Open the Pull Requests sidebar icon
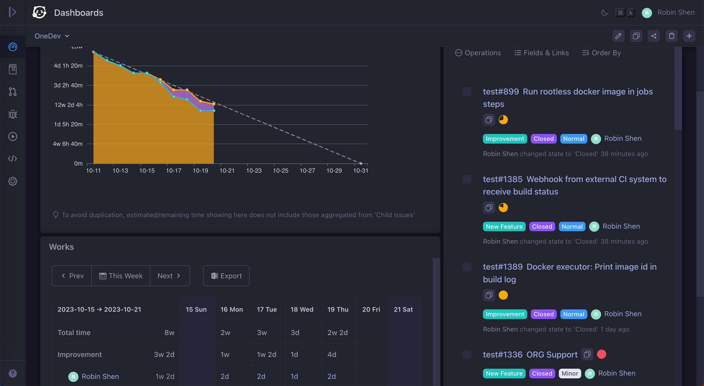Viewport: 704px width, 386px height. coord(12,92)
